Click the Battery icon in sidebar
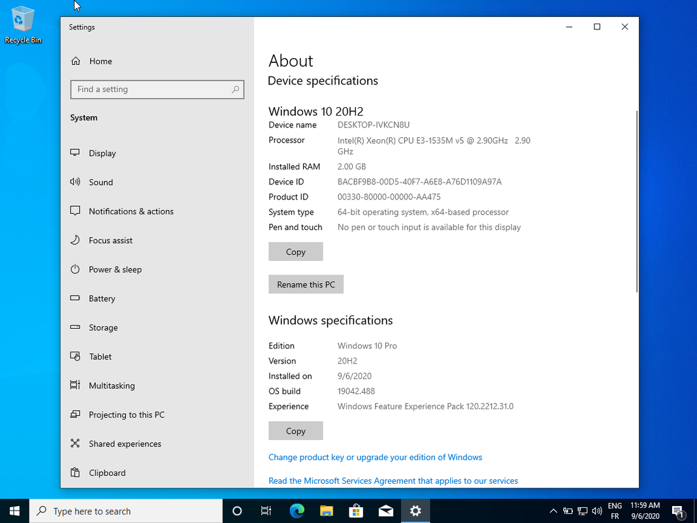This screenshot has width=697, height=523. click(x=75, y=298)
